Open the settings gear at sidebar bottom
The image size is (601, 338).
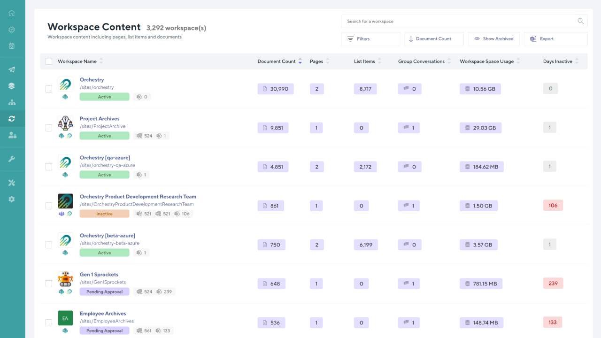(x=12, y=199)
